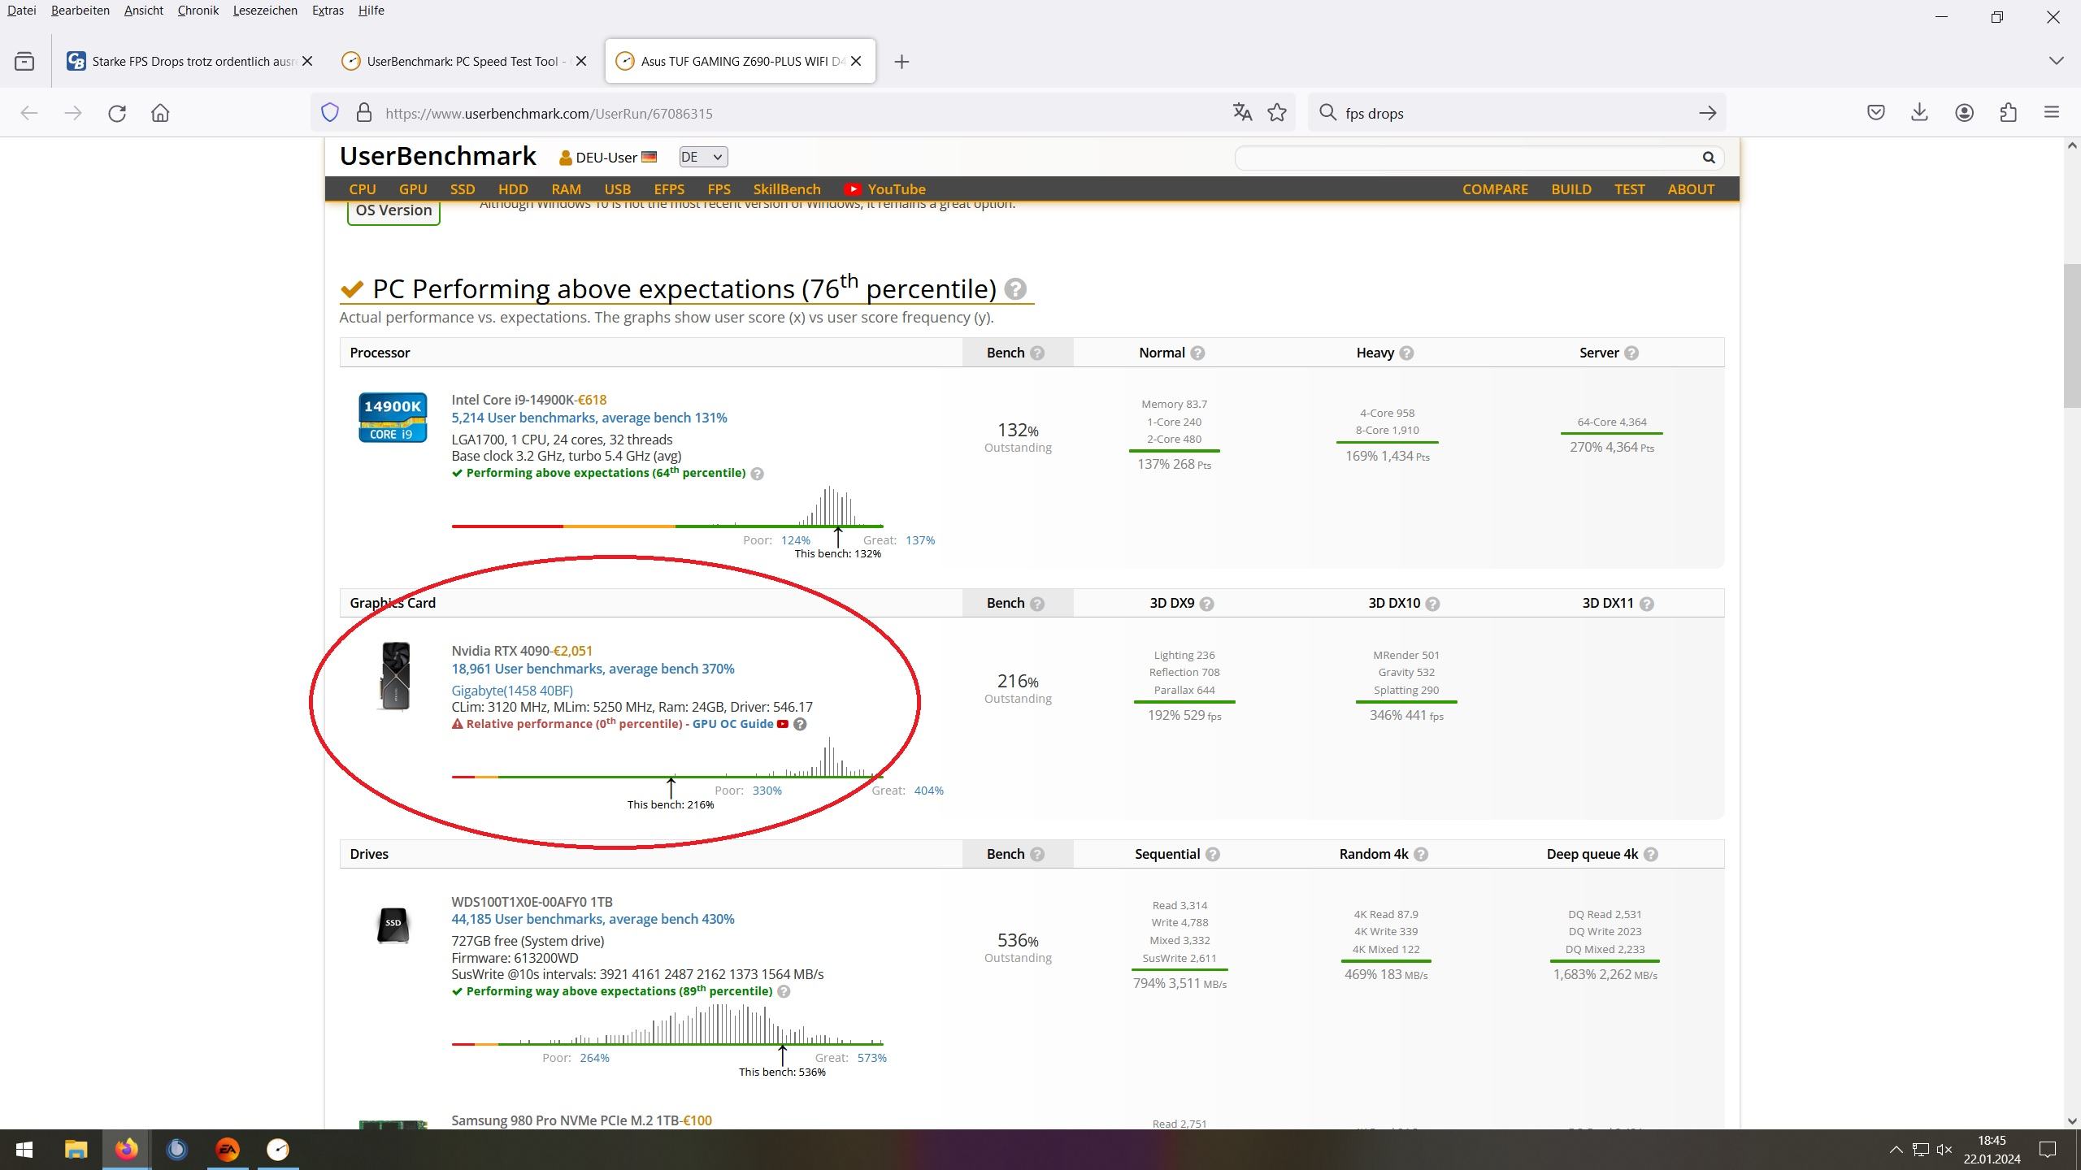Open the BUILD nav link

click(1571, 189)
